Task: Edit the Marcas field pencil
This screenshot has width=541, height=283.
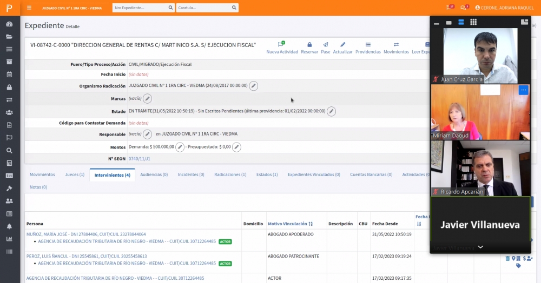Action: [147, 98]
